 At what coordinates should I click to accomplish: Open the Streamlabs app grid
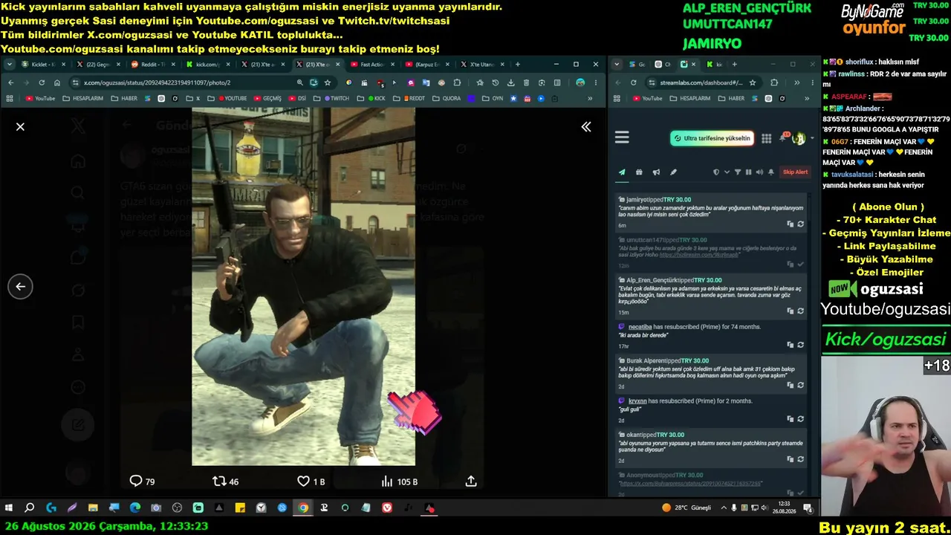[x=766, y=138]
